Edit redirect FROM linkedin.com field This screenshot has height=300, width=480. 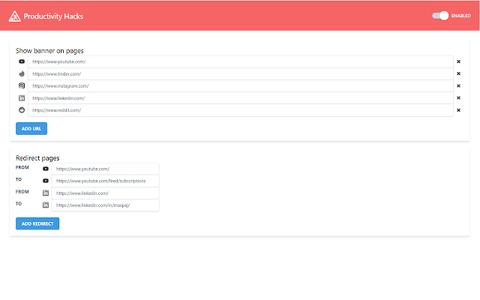click(x=105, y=193)
